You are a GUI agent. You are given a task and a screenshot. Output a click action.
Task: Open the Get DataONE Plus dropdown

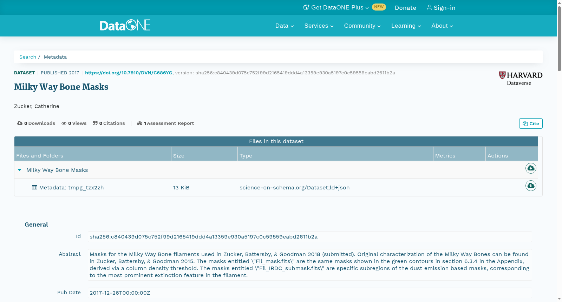pos(336,8)
